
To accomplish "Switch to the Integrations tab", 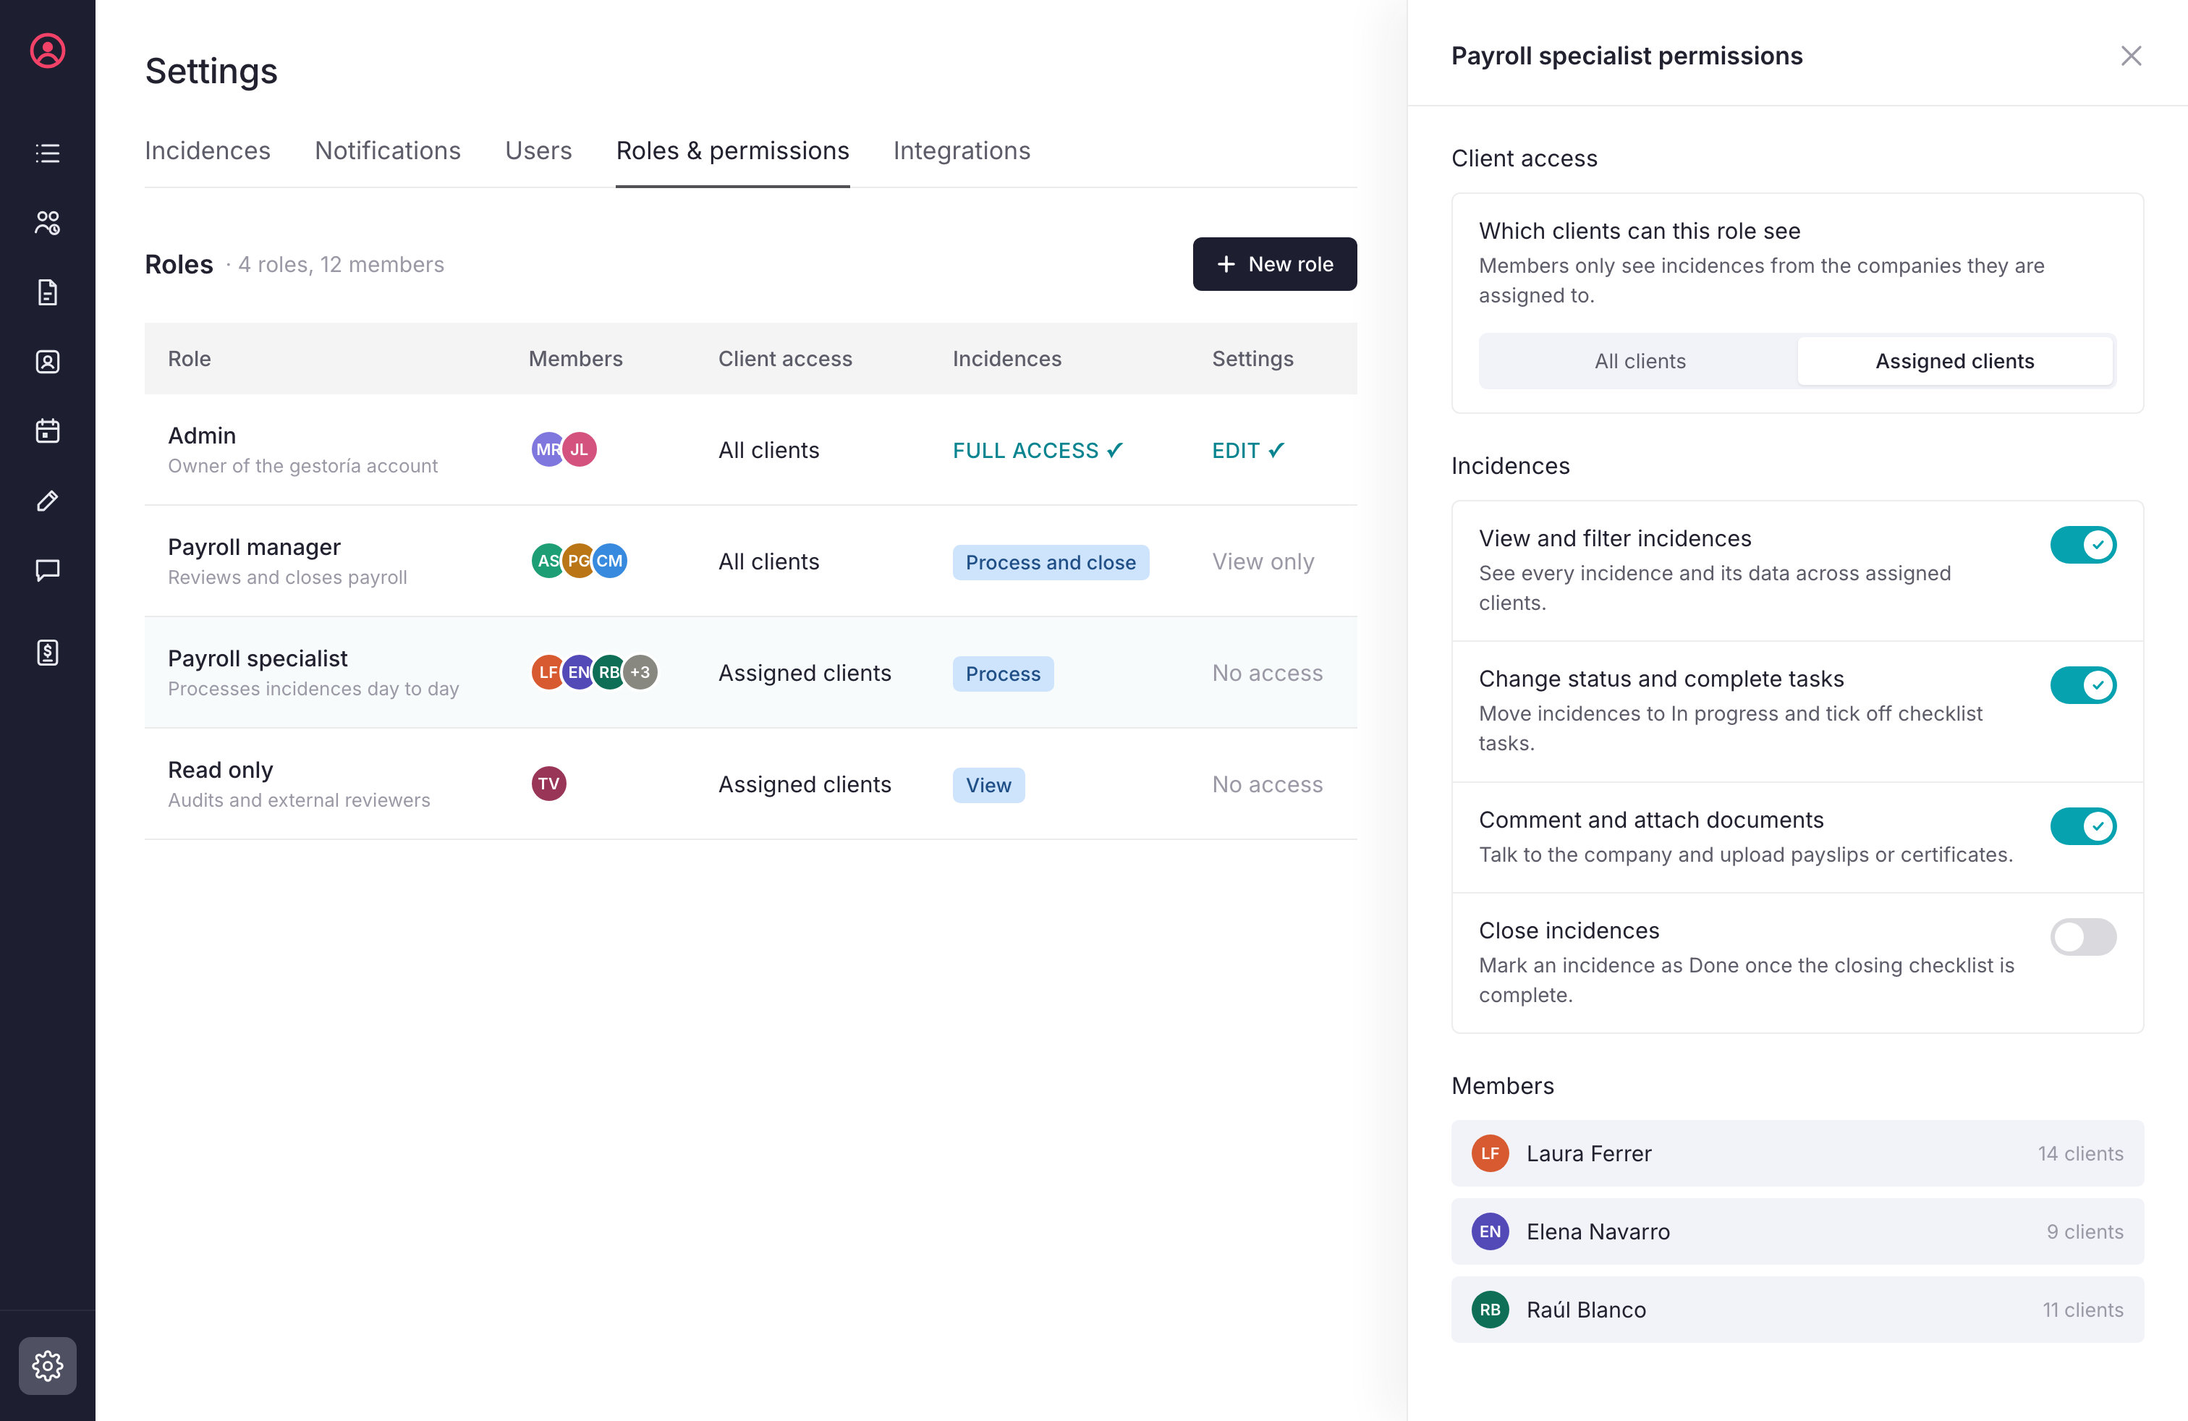I will pyautogui.click(x=962, y=150).
